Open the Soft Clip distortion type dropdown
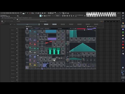The width and height of the screenshot is (125, 94). tap(42, 42)
